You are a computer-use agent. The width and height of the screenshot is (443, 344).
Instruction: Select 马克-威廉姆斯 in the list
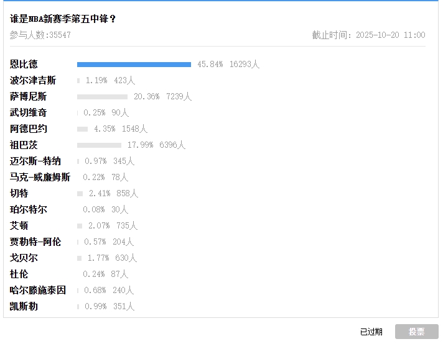[x=40, y=177]
